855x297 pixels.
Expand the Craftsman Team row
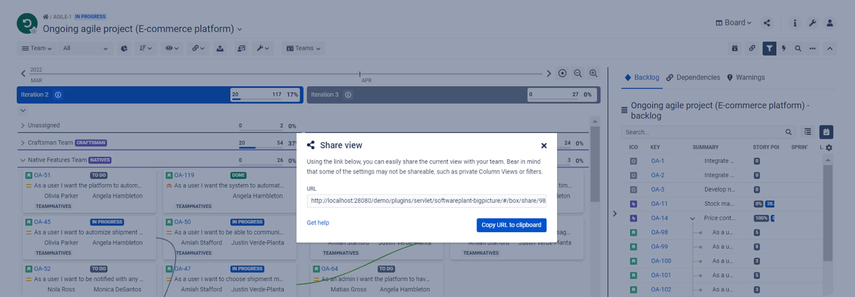tap(22, 143)
